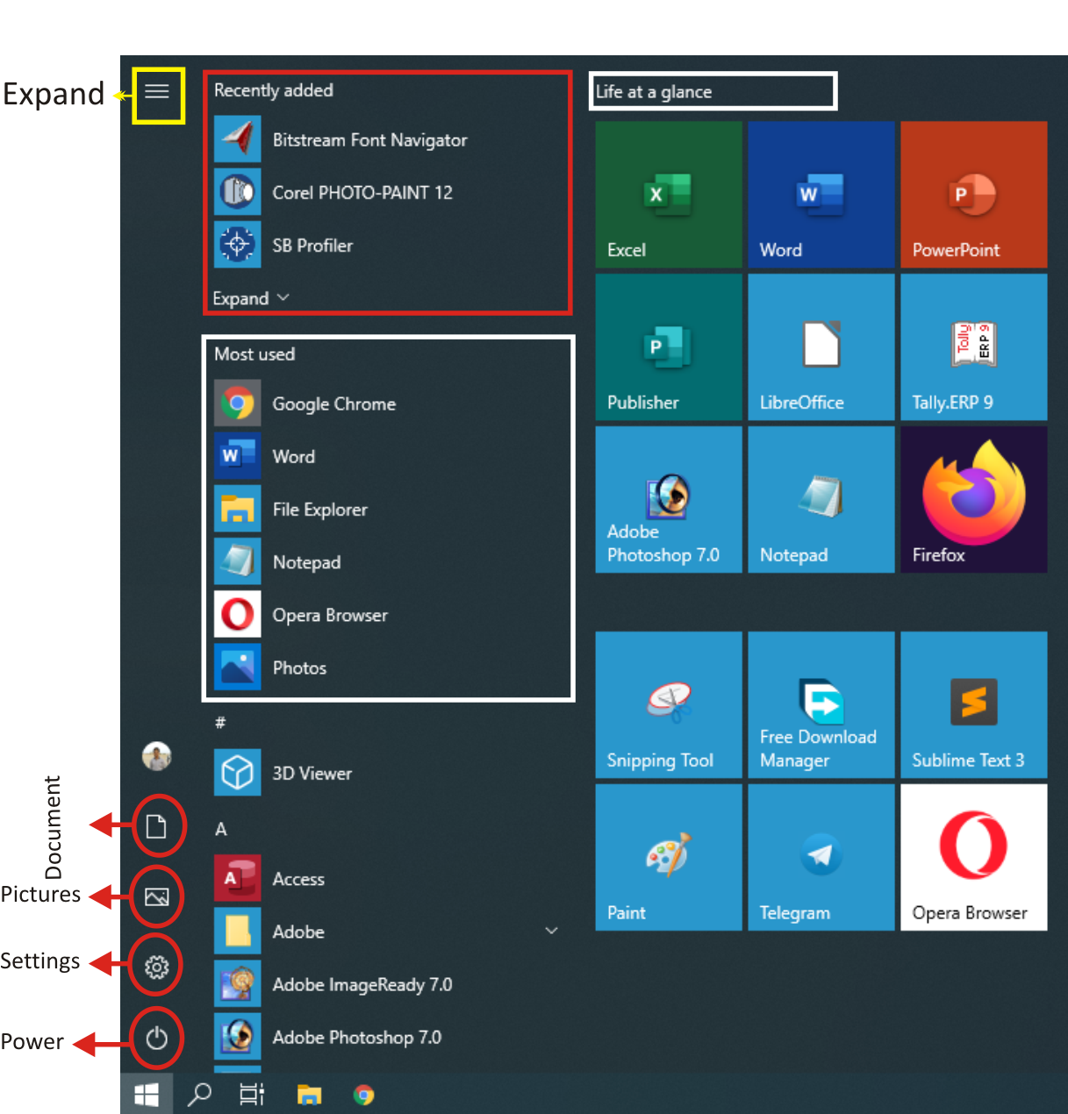Open Bitstream Font Navigator from Recently added

point(386,139)
